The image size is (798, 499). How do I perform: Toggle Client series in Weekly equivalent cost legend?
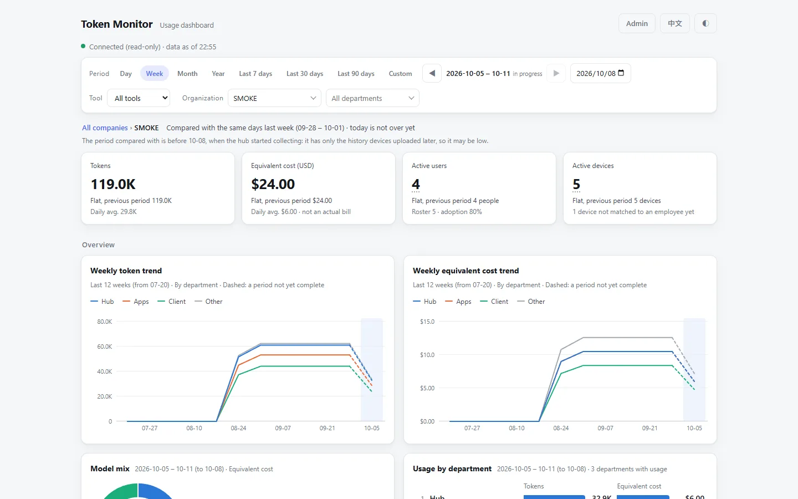pyautogui.click(x=494, y=302)
